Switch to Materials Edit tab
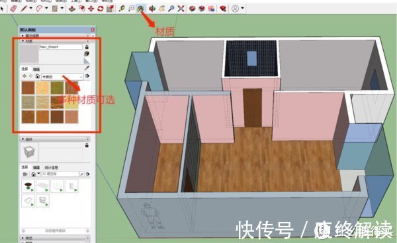Viewport: 397px width, 243px height. pos(36,69)
